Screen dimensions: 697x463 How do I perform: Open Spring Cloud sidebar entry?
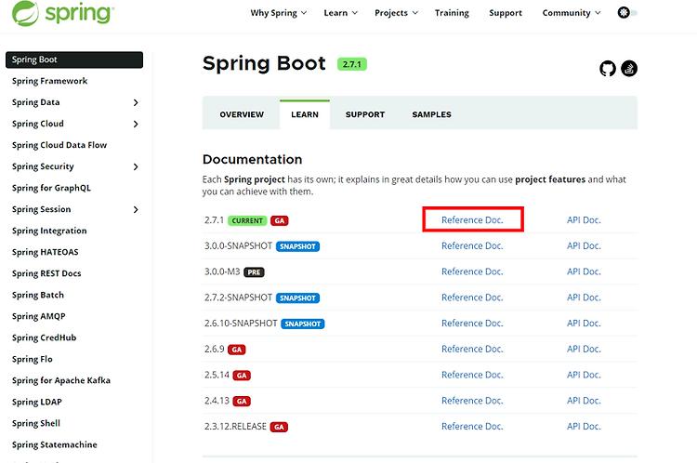click(x=38, y=124)
